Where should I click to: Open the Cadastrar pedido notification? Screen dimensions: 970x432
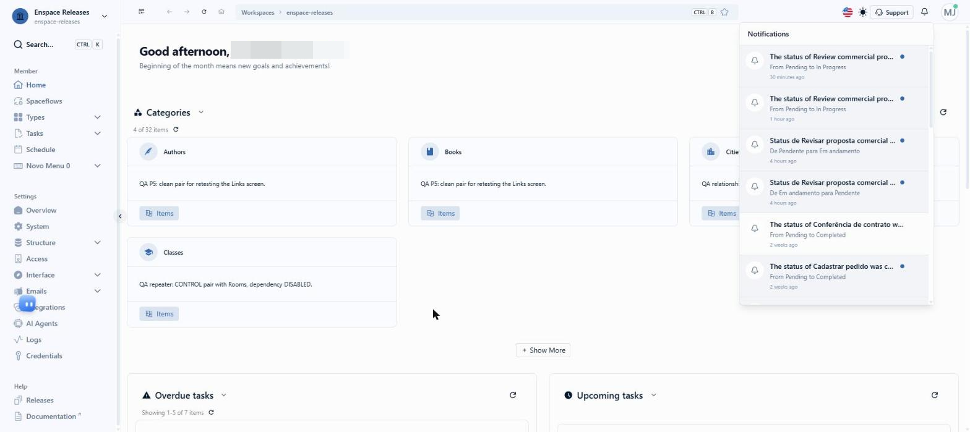coord(834,276)
